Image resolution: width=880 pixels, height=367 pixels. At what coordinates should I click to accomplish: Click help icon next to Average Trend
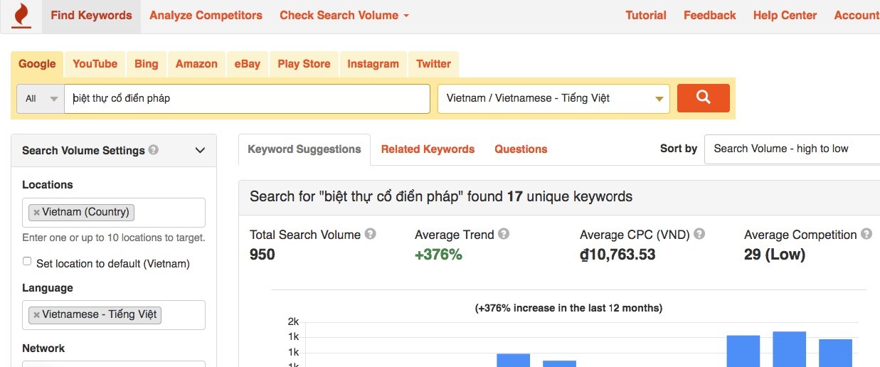tap(504, 234)
